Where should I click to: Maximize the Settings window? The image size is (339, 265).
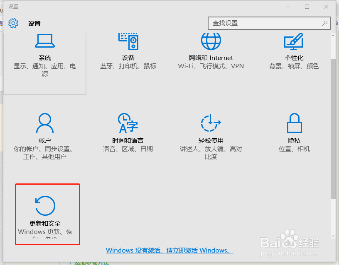(x=307, y=7)
